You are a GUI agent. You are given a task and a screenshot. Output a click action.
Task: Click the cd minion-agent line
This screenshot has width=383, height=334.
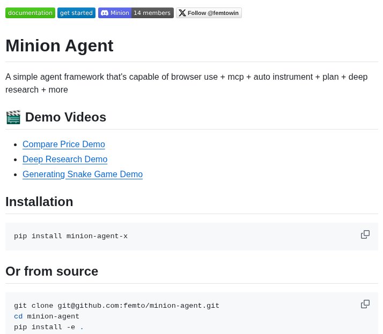click(x=47, y=316)
